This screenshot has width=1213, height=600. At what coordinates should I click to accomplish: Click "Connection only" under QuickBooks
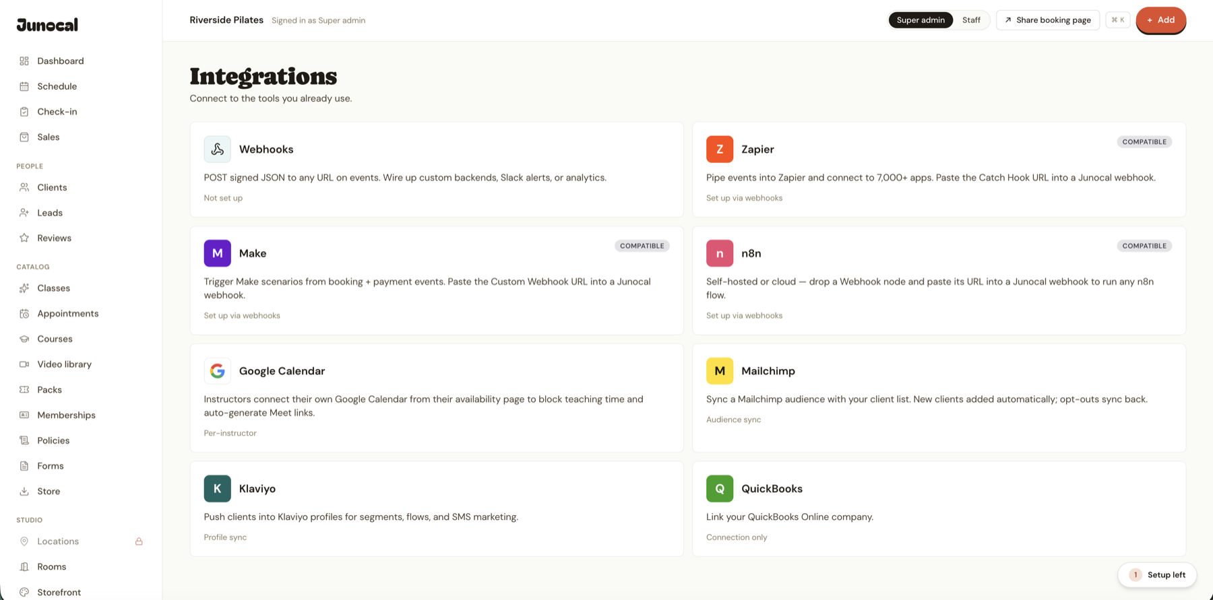point(737,537)
